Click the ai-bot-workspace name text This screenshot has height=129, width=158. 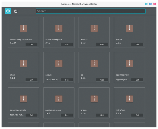coord(53,39)
